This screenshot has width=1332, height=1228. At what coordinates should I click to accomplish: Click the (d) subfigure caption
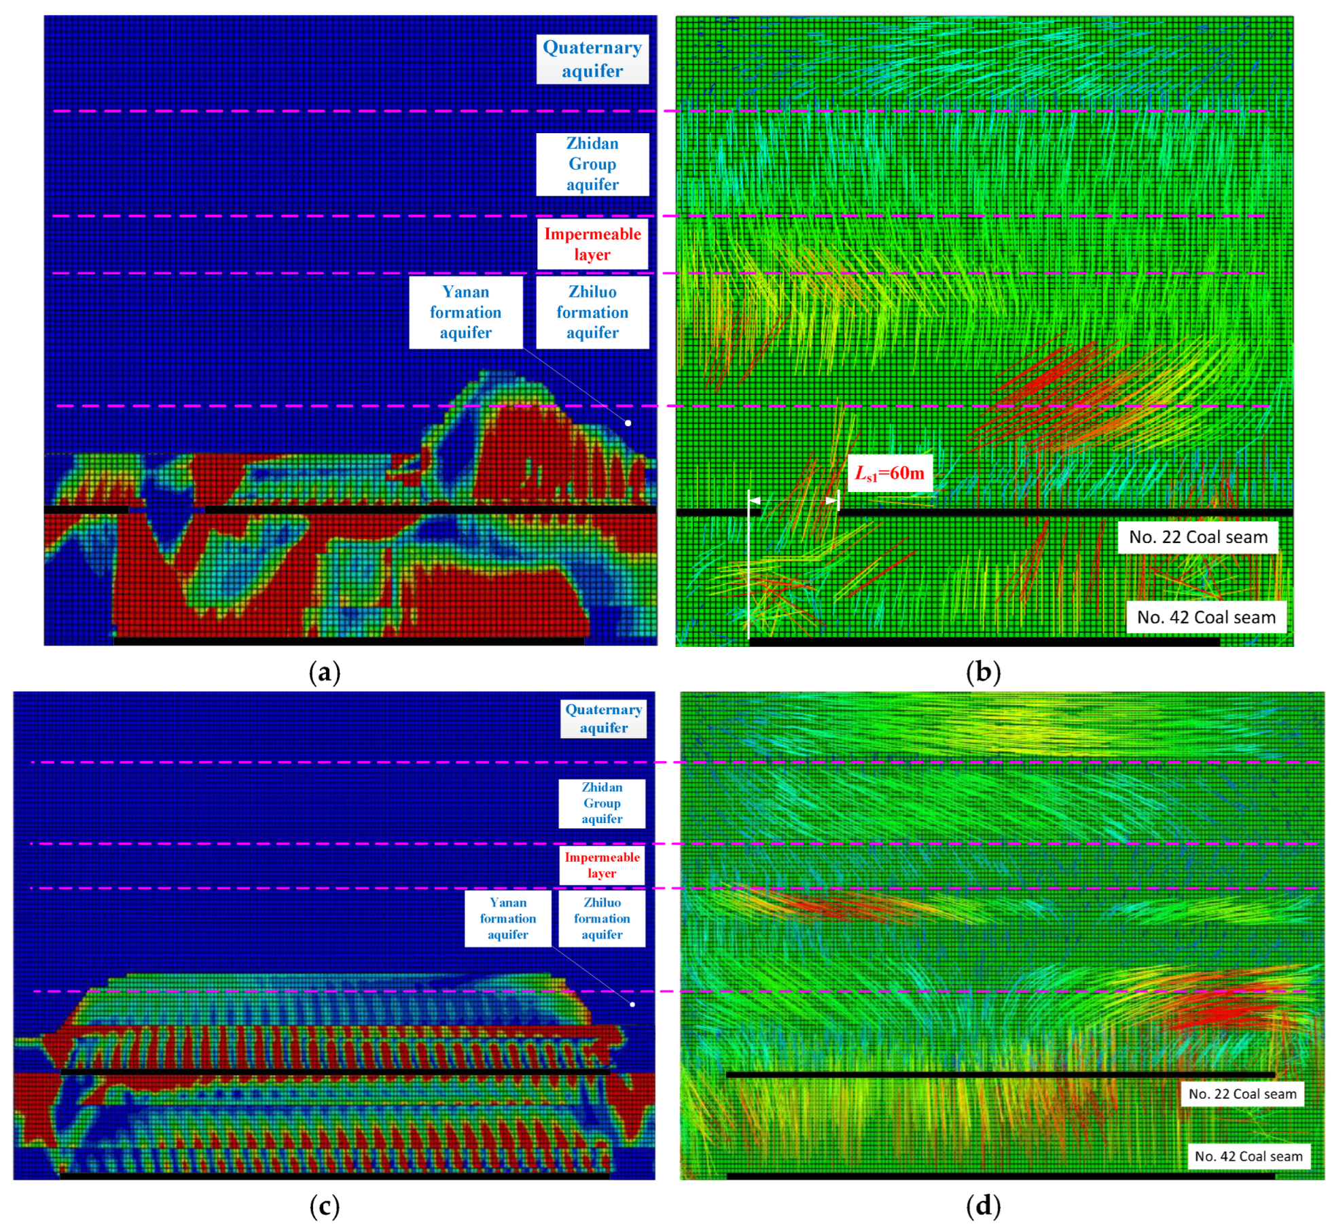click(983, 1206)
